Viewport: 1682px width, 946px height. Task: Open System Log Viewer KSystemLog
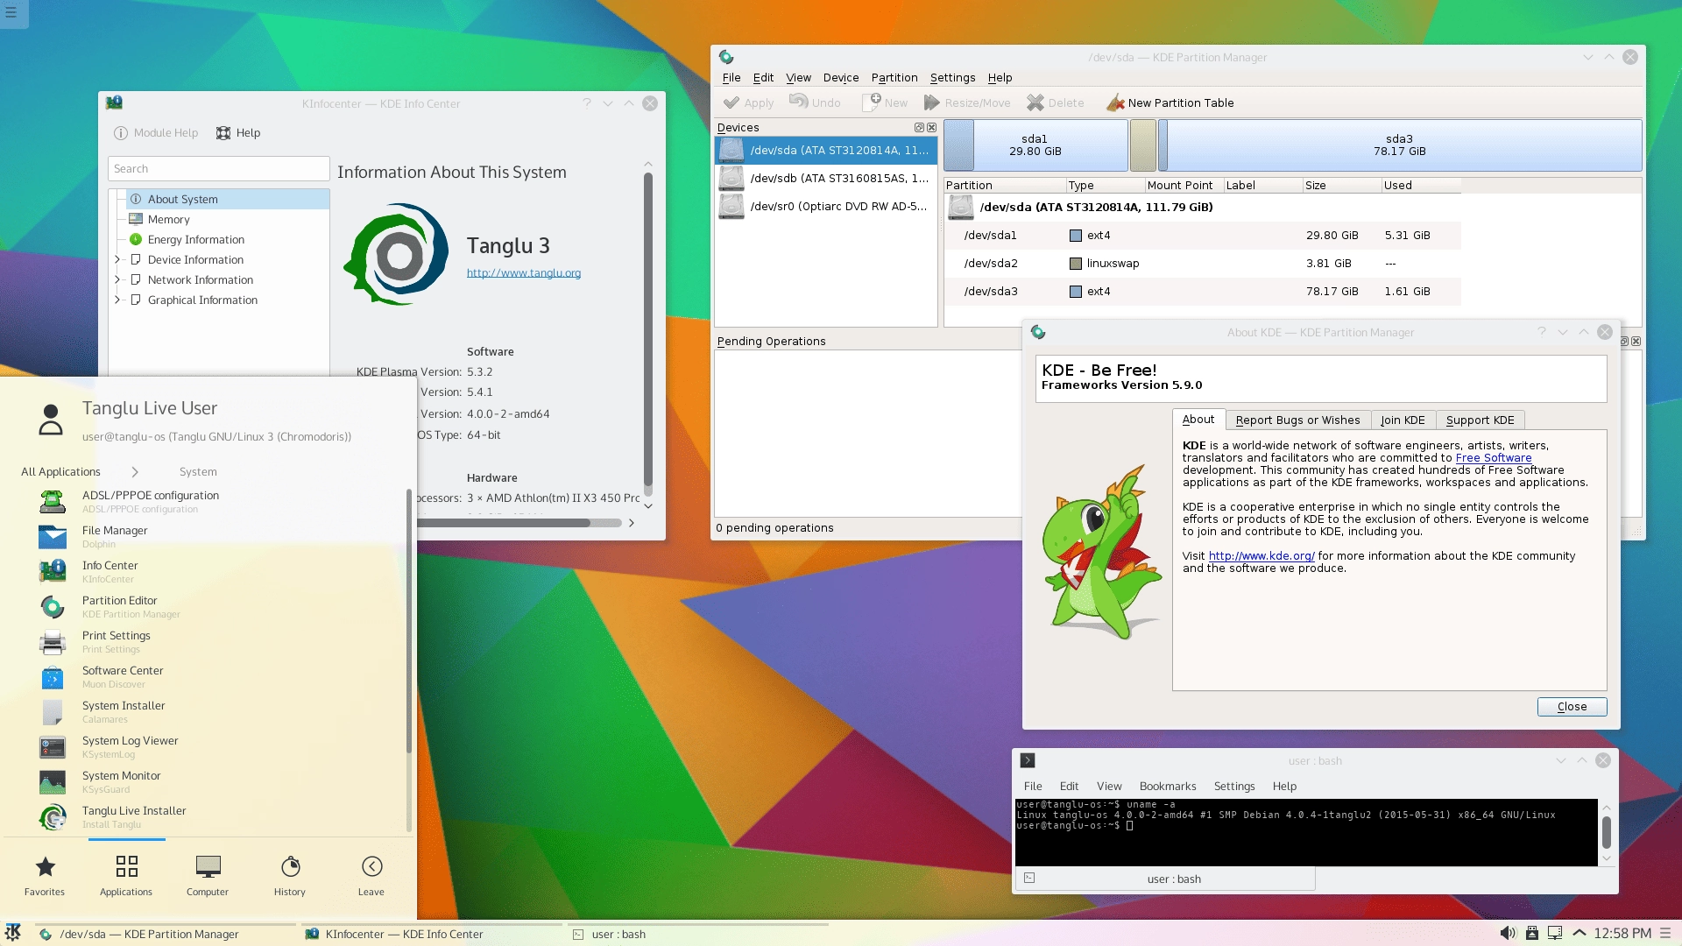point(206,746)
